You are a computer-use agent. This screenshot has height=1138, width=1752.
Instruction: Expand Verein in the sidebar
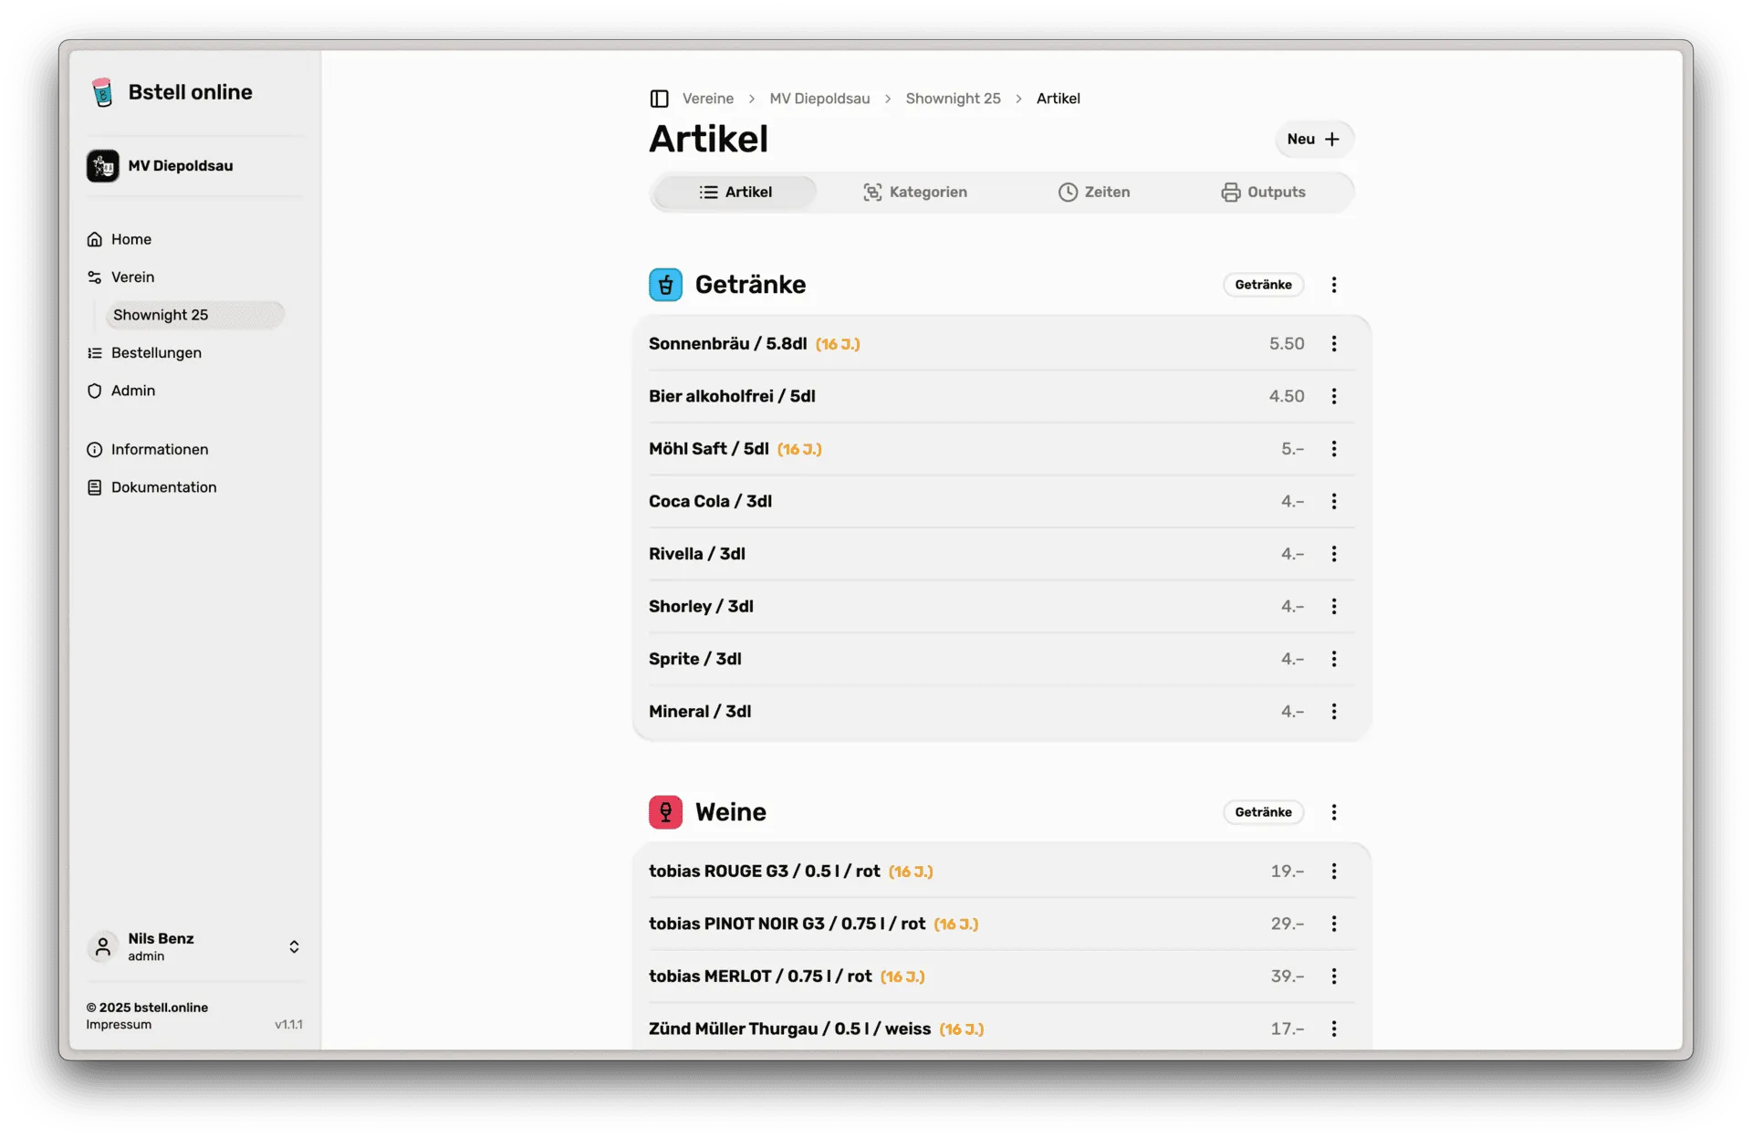(132, 277)
